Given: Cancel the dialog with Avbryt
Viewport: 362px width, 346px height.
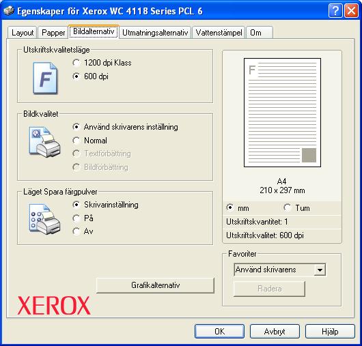Looking at the screenshot, I should (275, 332).
